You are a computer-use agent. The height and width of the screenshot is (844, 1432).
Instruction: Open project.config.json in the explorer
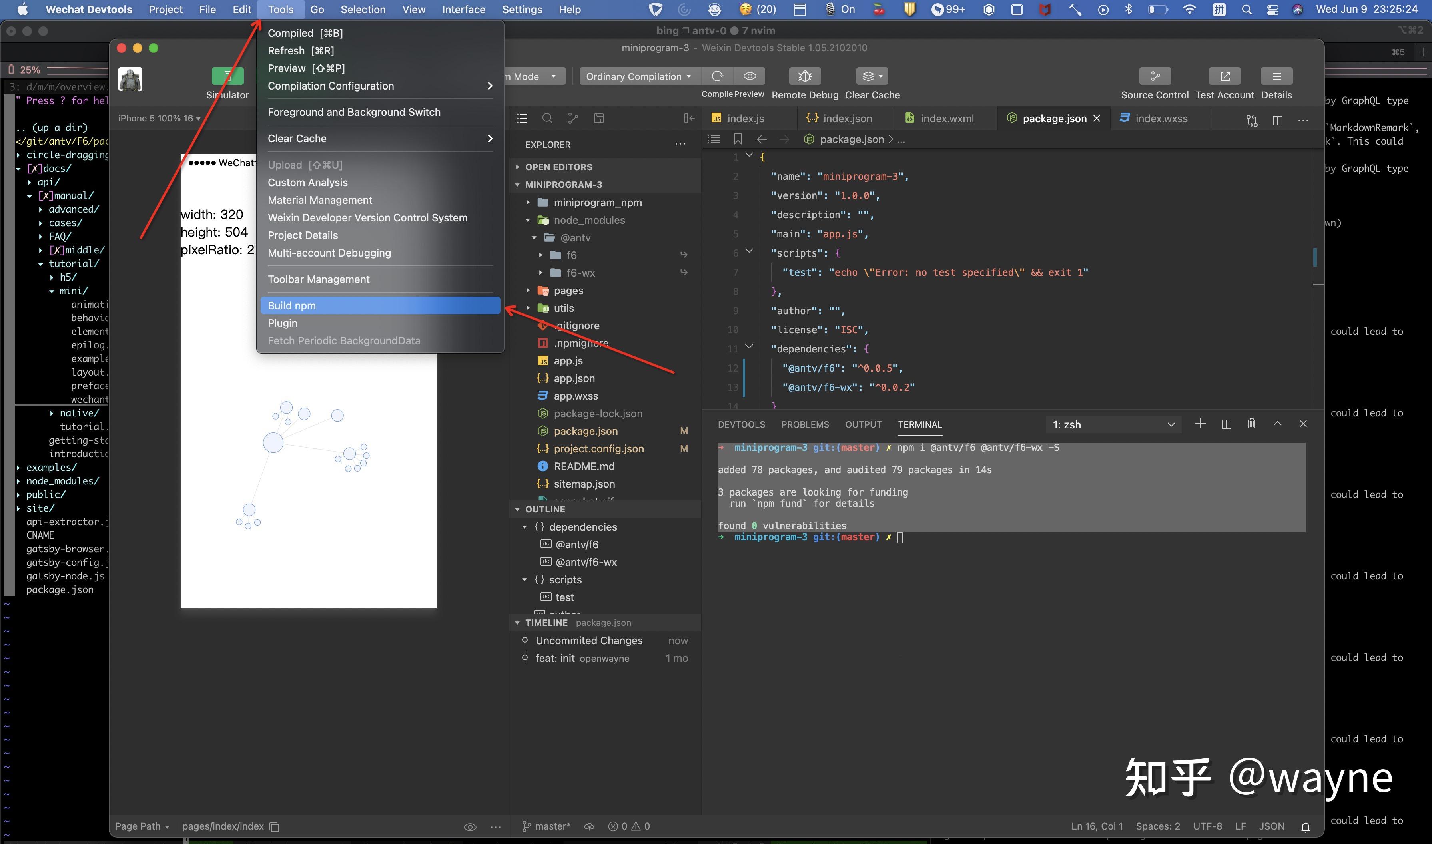coord(598,449)
